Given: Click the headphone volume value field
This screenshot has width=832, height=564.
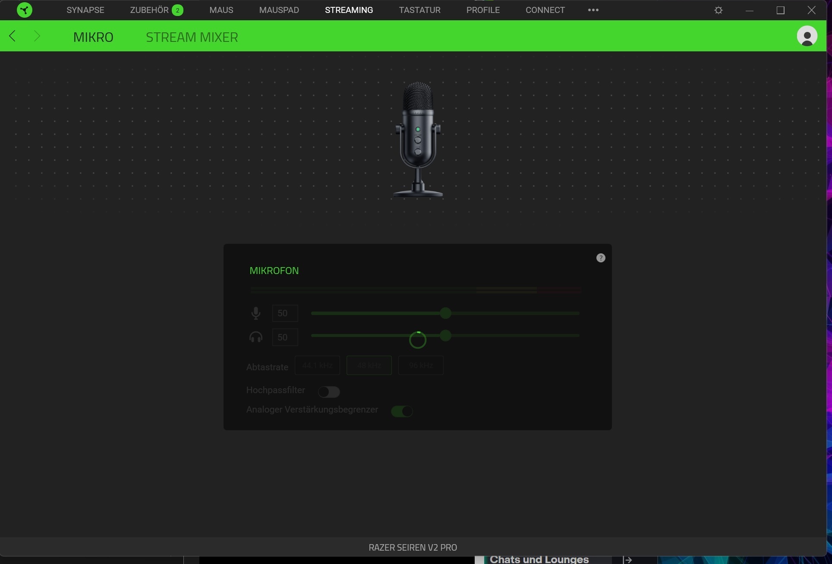Looking at the screenshot, I should click(285, 337).
